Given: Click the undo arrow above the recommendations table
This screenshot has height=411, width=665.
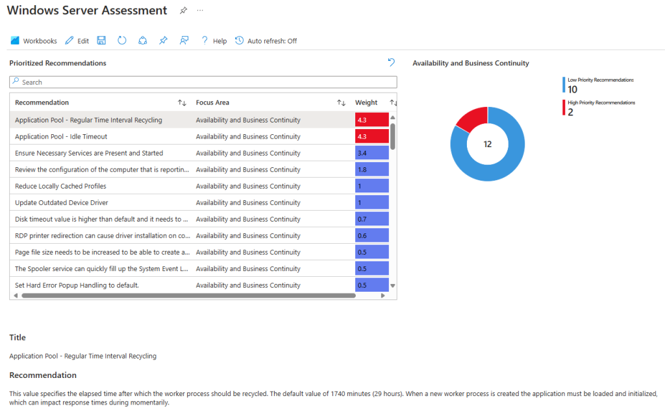Looking at the screenshot, I should pos(391,62).
